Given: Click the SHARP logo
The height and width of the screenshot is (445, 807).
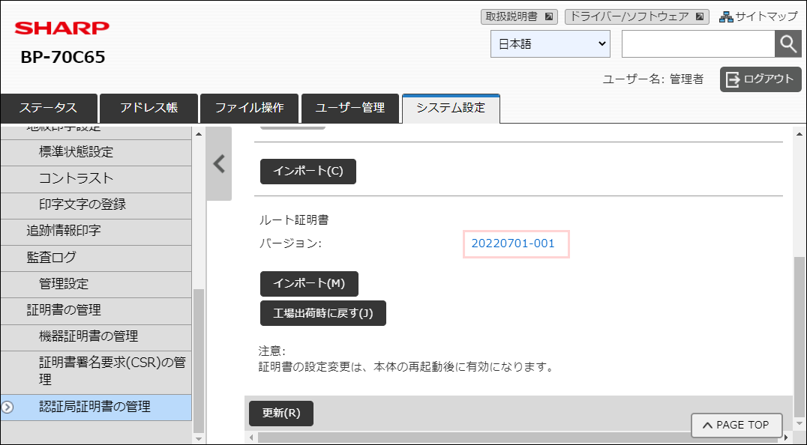Looking at the screenshot, I should [x=62, y=28].
